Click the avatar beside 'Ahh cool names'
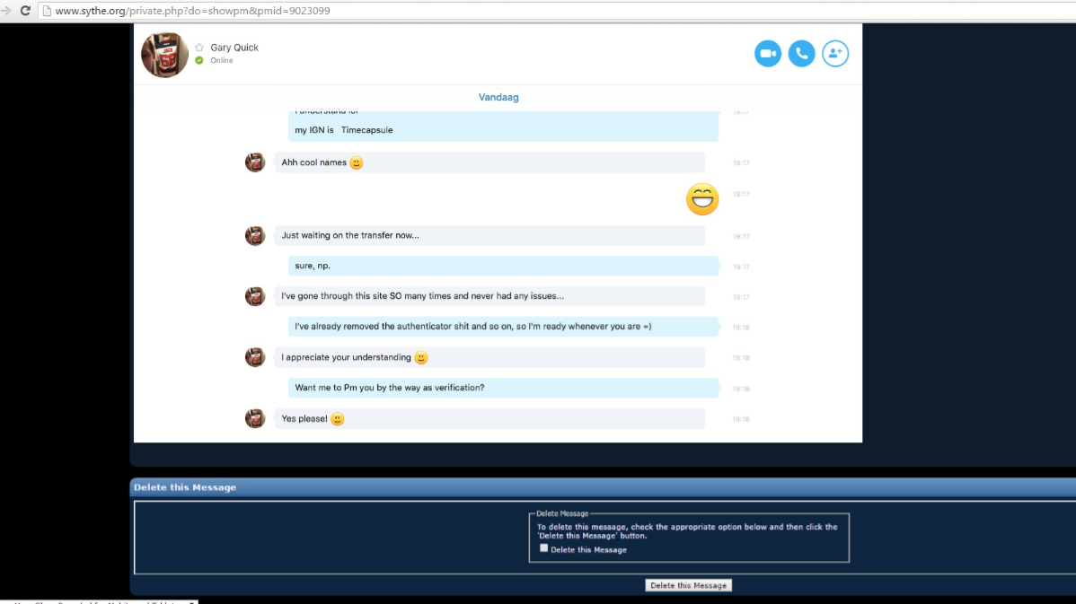Screen dimensions: 1076x604 pos(255,162)
